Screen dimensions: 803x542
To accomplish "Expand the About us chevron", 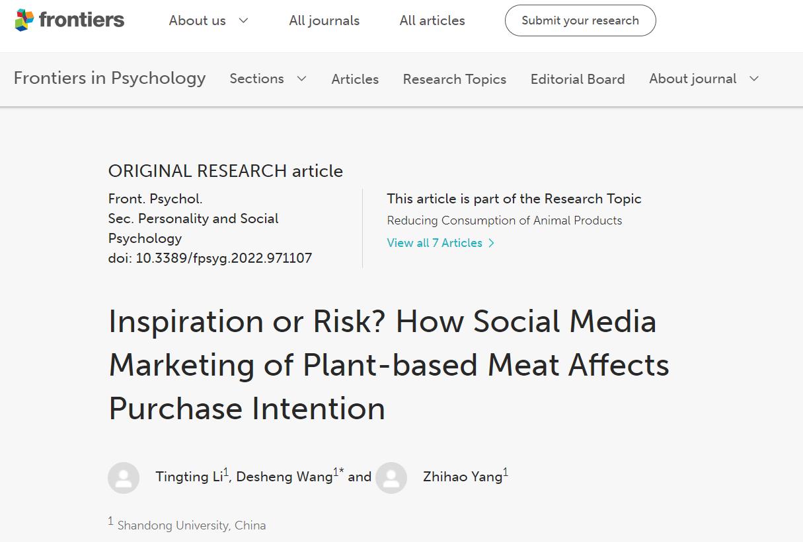I will [243, 20].
